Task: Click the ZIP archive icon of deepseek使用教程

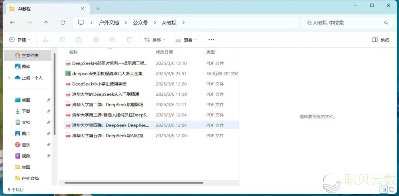Action: (68, 73)
